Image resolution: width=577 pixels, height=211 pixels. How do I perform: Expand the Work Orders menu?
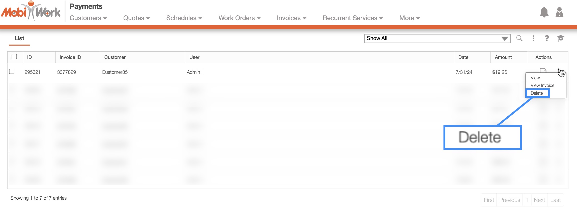(x=239, y=18)
